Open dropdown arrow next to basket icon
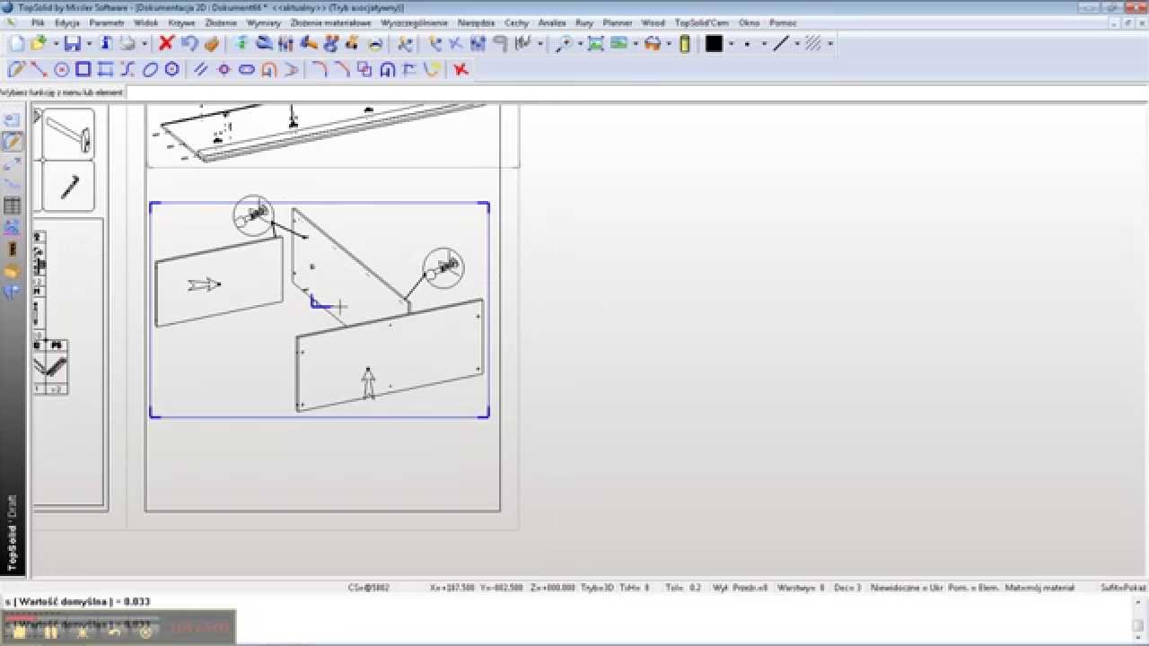 click(x=669, y=43)
